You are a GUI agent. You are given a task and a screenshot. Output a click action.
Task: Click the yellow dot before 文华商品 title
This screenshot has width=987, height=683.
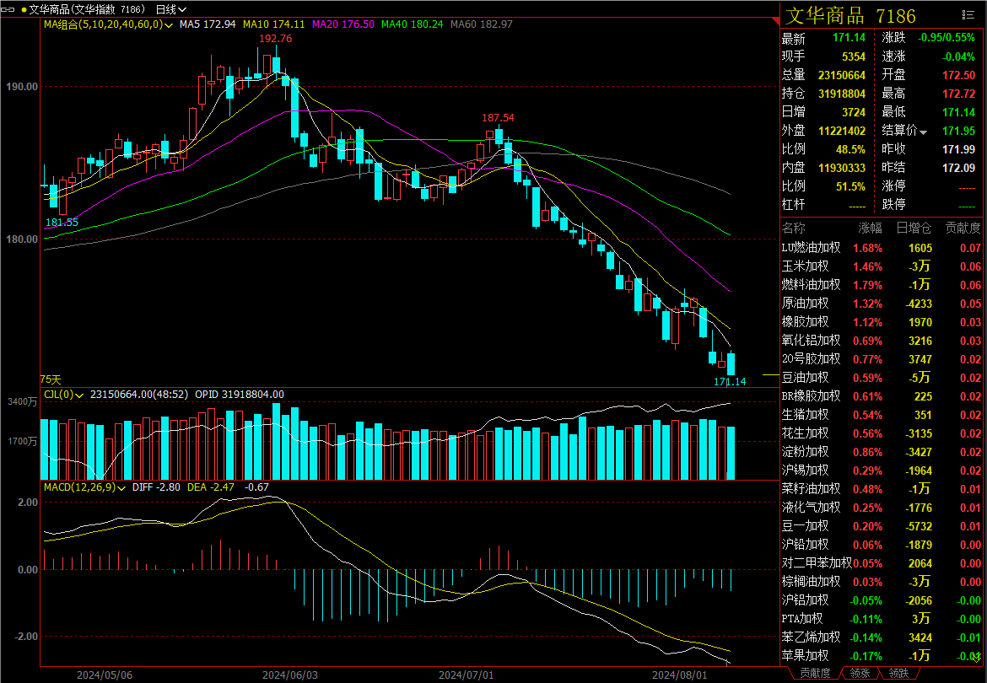click(24, 9)
